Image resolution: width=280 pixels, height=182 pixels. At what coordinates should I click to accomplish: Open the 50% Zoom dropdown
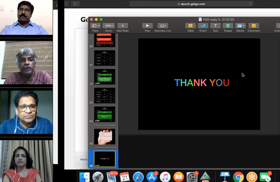(x=109, y=26)
